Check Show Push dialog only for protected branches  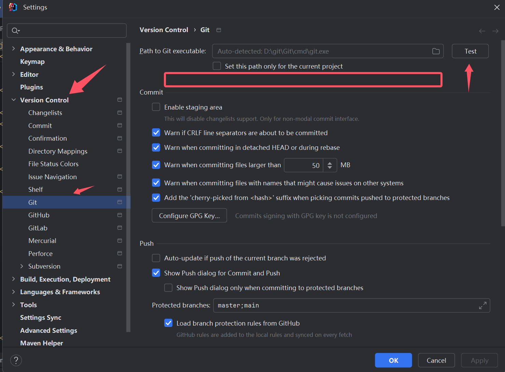(168, 288)
